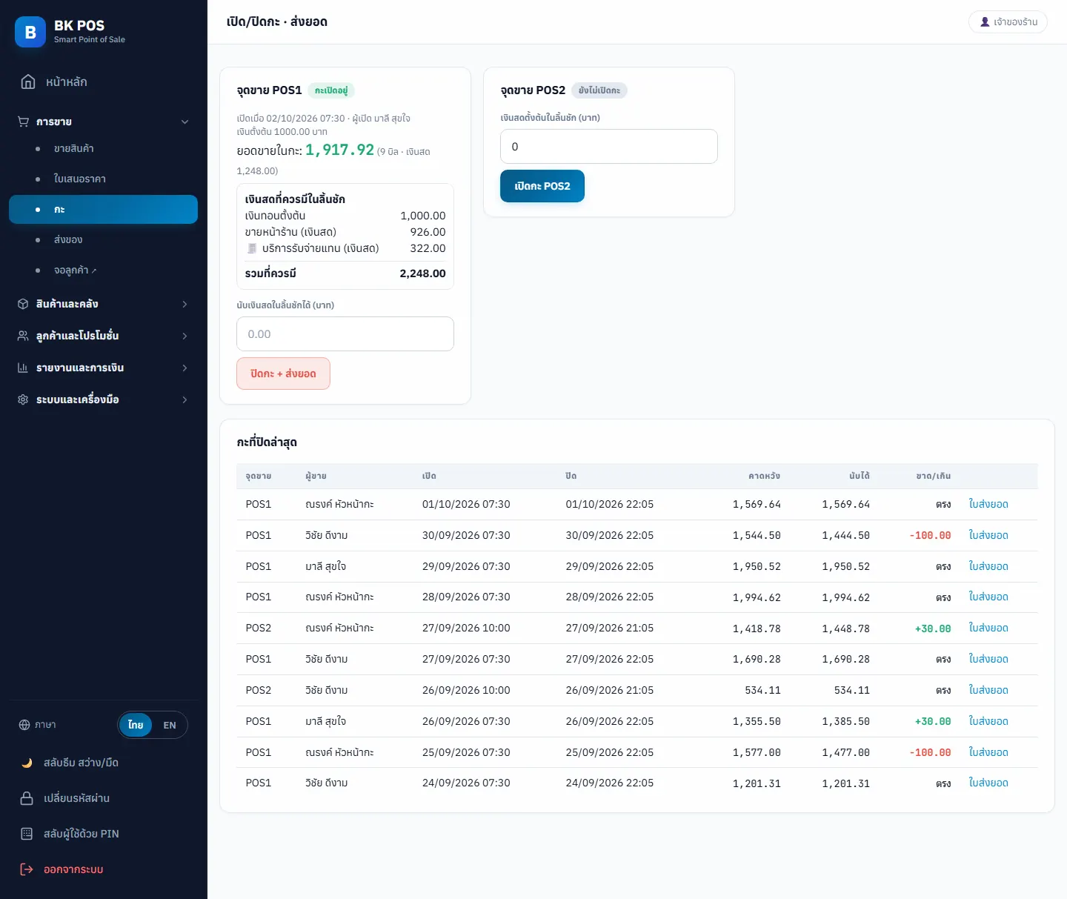Select the กะ menu item
This screenshot has width=1067, height=899.
point(103,209)
